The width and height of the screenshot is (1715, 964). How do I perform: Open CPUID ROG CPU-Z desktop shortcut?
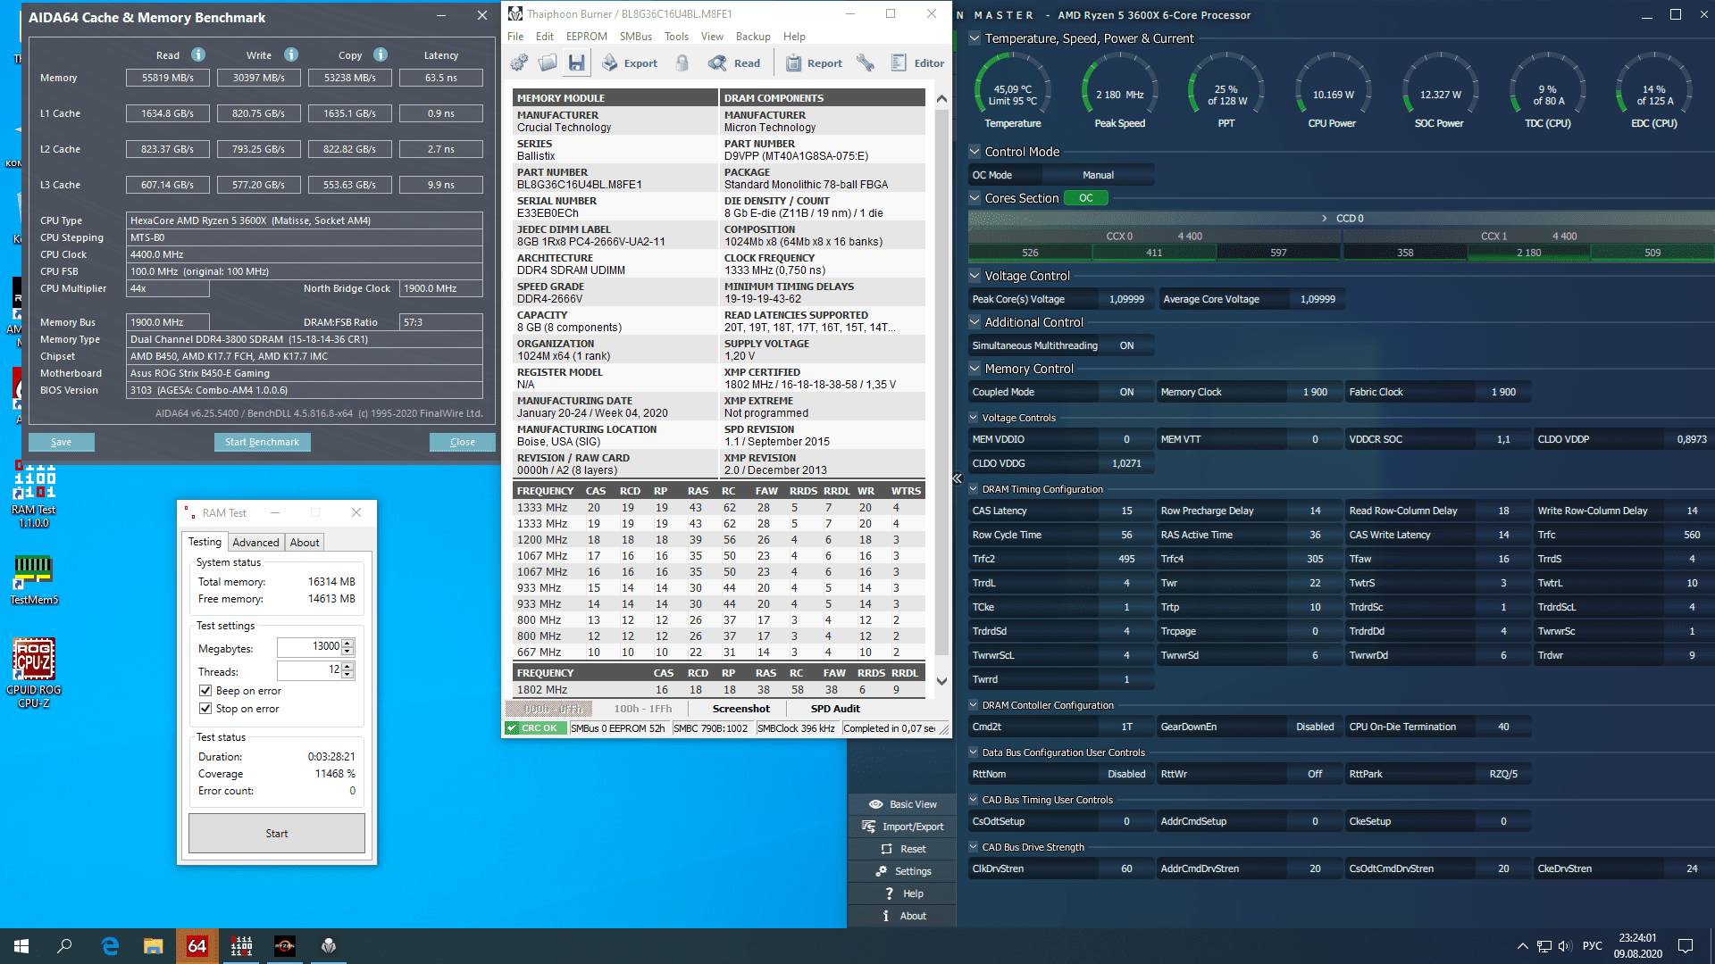[x=34, y=673]
